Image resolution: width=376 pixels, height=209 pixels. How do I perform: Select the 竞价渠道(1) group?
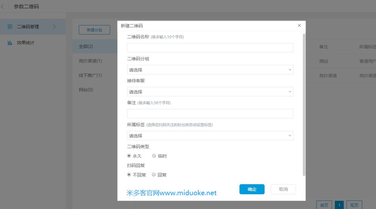click(x=90, y=61)
